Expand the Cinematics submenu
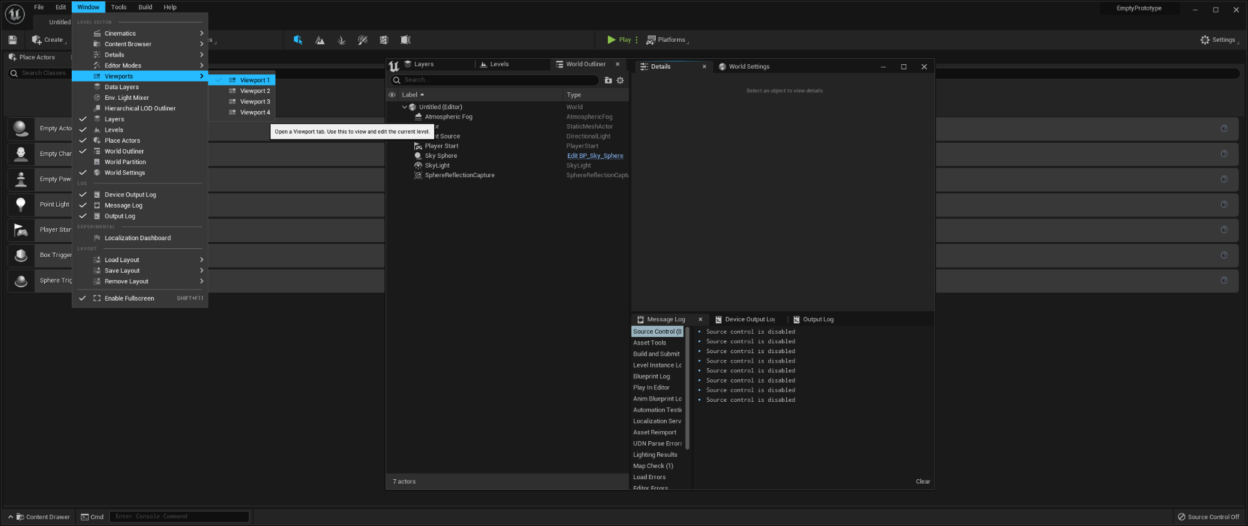 point(140,34)
